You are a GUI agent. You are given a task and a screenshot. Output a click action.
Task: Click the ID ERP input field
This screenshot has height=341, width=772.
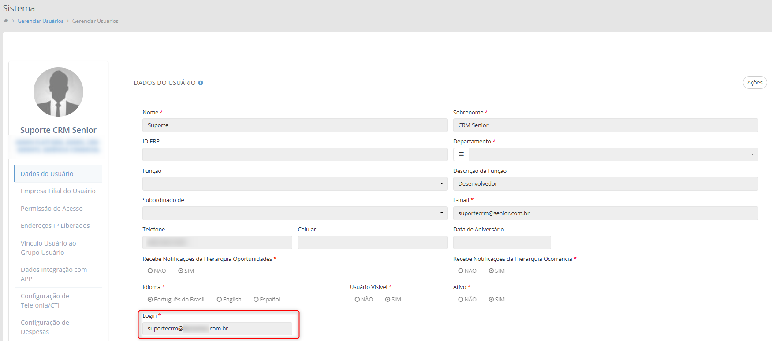point(295,154)
